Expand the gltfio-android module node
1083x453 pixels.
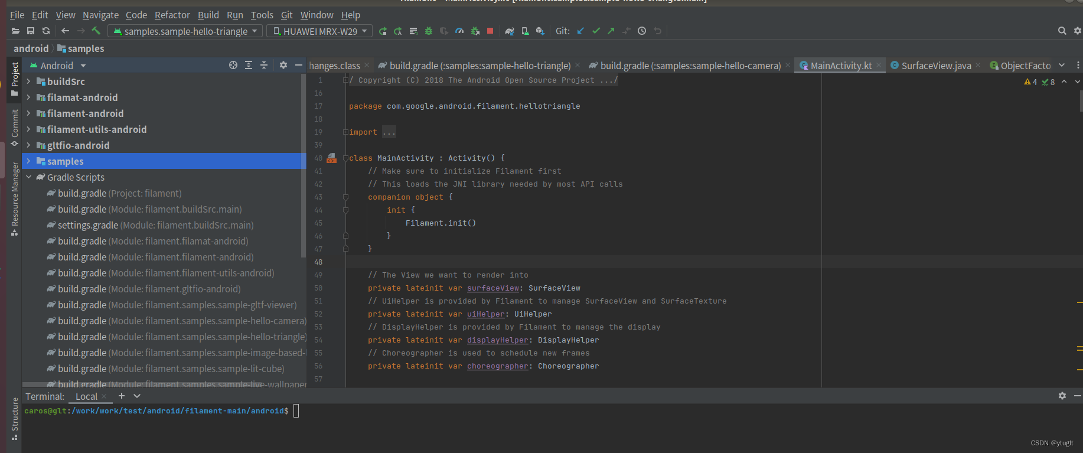28,145
